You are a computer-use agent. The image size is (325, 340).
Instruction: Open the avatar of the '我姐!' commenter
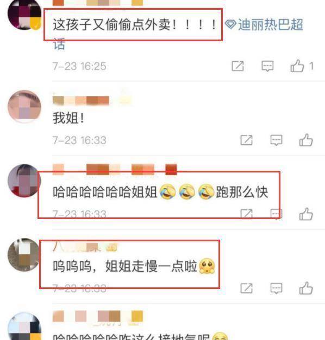pos(24,107)
